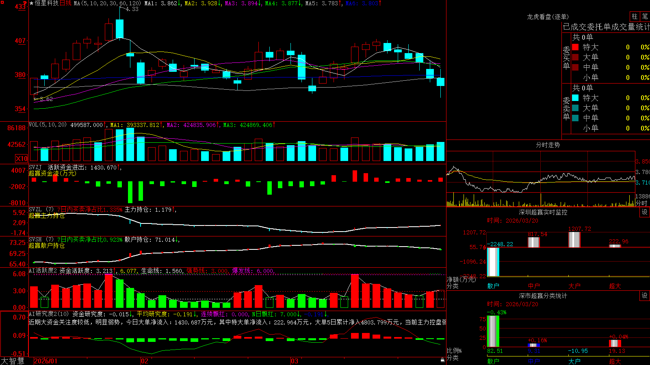Click the 3.62 low price label

click(x=46, y=99)
